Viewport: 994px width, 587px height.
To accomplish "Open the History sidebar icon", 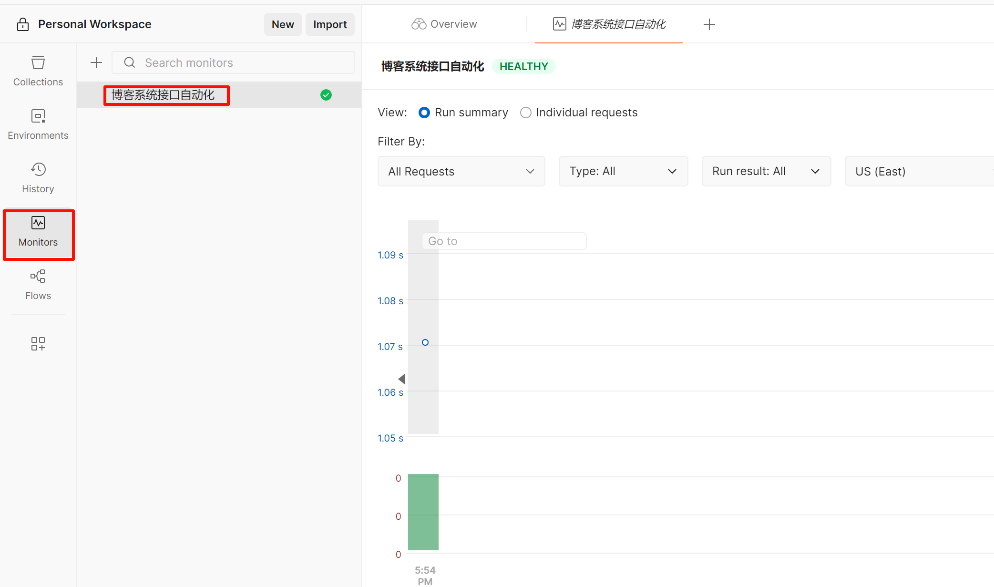I will tap(38, 177).
